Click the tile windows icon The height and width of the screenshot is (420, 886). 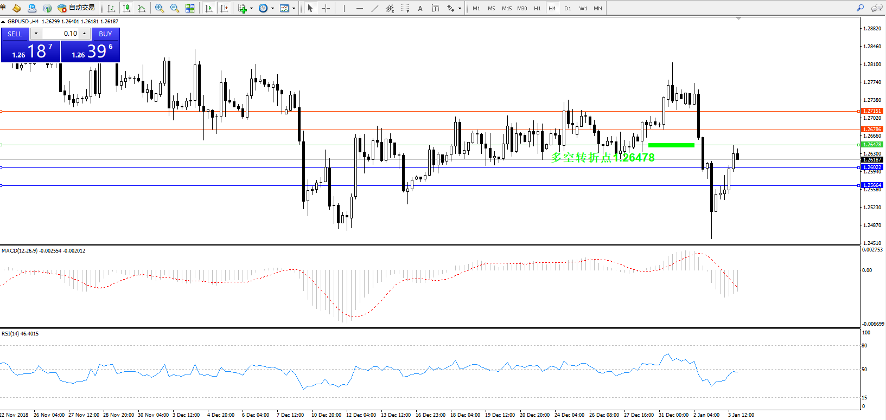pos(190,8)
